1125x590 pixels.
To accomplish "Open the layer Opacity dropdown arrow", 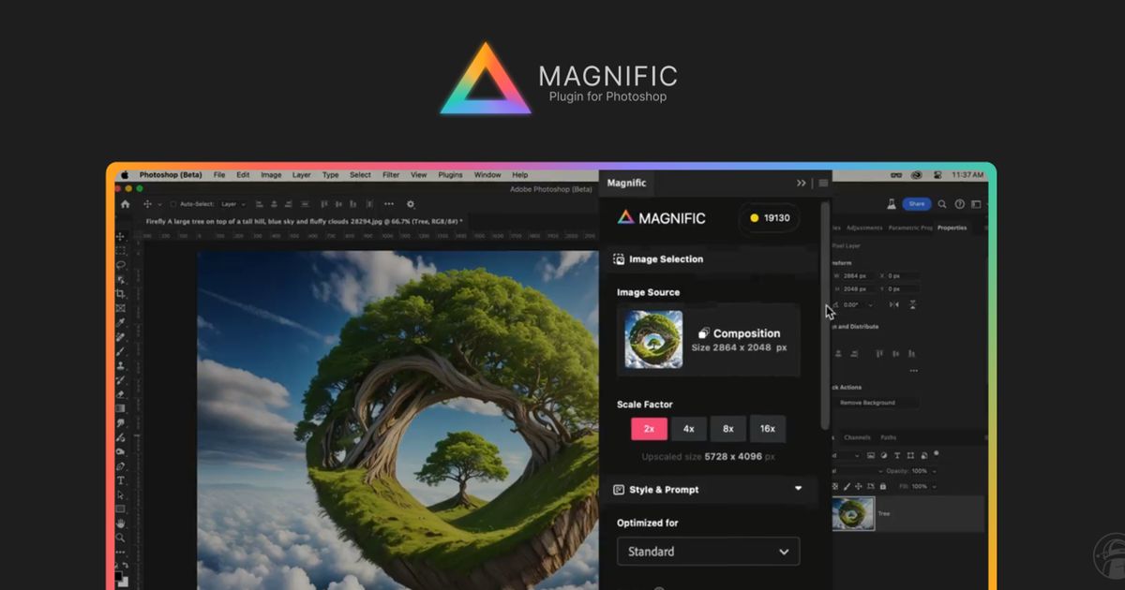I will (x=934, y=470).
